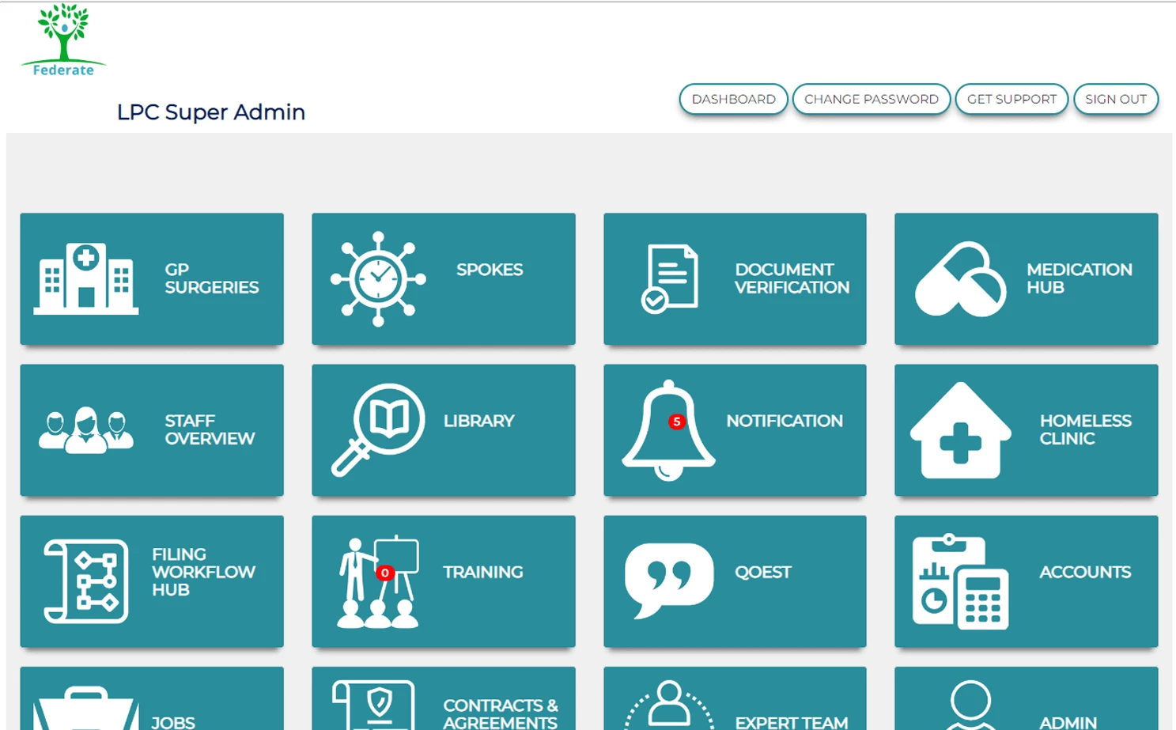Open the Filing Workflow Hub
The image size is (1176, 730).
152,581
